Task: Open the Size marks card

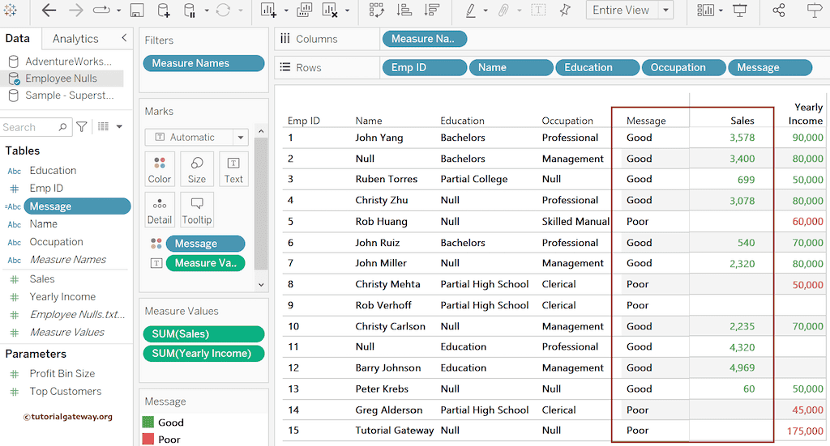Action: coord(196,169)
